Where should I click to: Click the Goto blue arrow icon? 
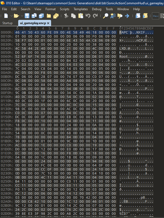(127, 16)
